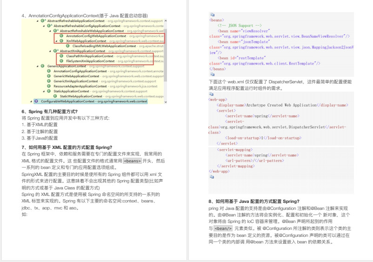
Task: Click the class icon of XmlWebApplicationContext
Action: click(61, 41)
